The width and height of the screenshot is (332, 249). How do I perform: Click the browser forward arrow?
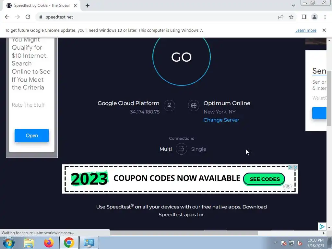pyautogui.click(x=18, y=17)
